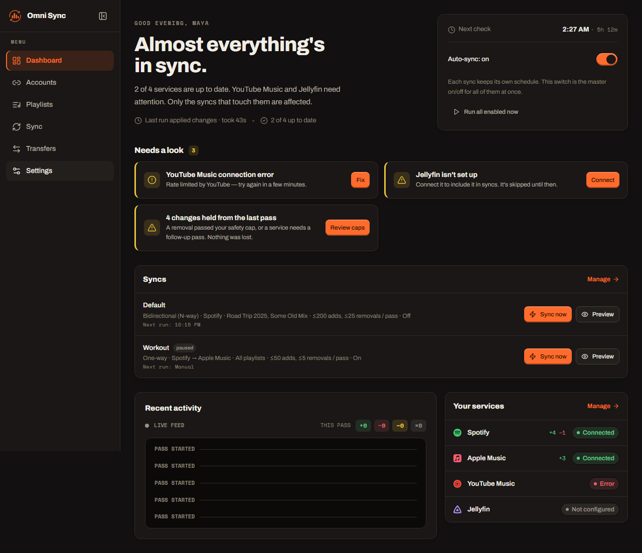Click the modified count ~0 badge
642x553 pixels.
coord(400,426)
